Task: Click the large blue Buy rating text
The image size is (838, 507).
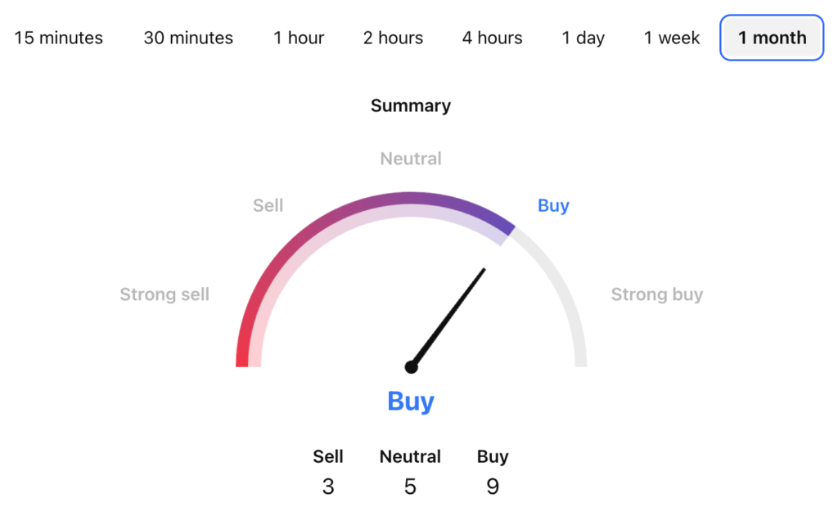Action: 411,402
